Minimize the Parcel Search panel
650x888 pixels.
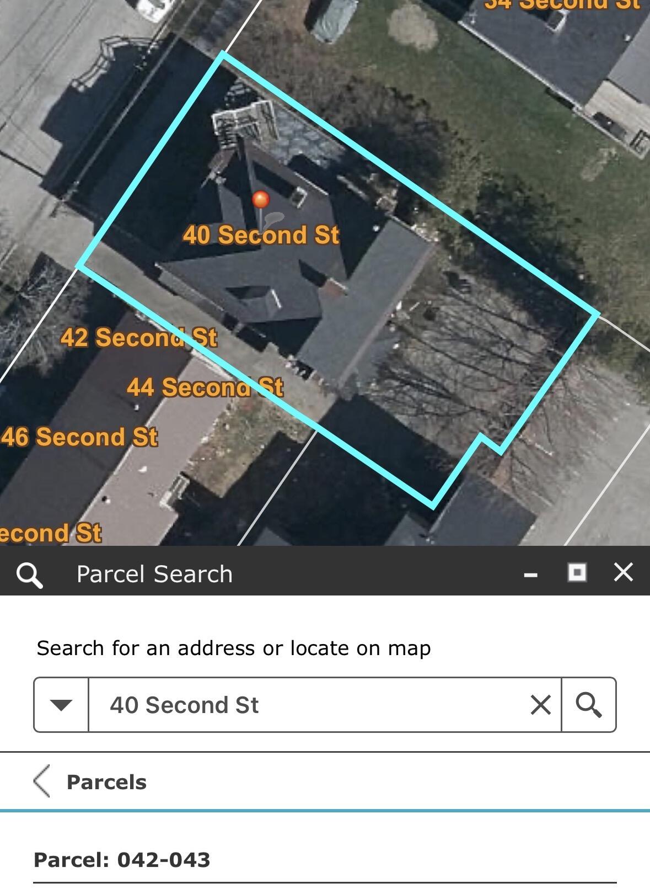(530, 574)
